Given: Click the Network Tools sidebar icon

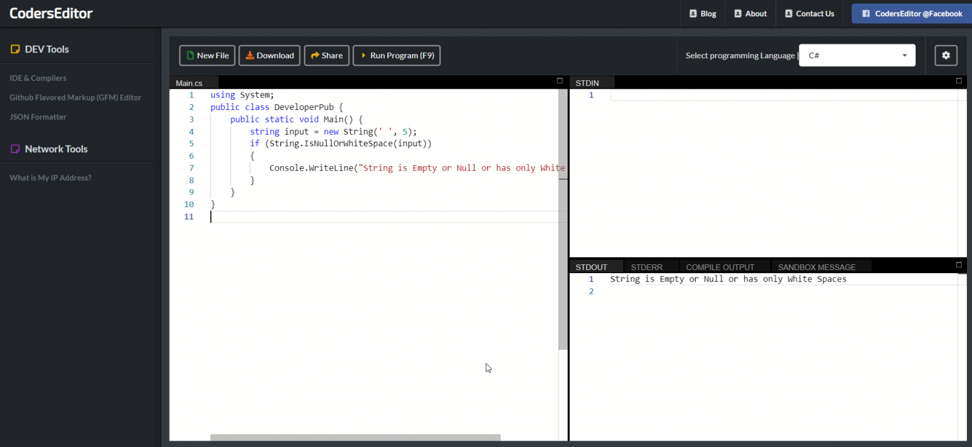Looking at the screenshot, I should (15, 149).
